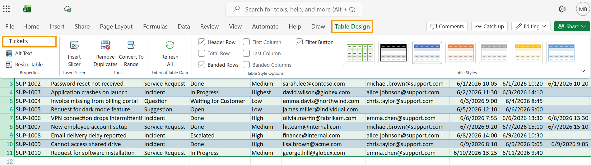This screenshot has width=591, height=166.
Task: Switch to the Data tab
Action: (x=184, y=26)
